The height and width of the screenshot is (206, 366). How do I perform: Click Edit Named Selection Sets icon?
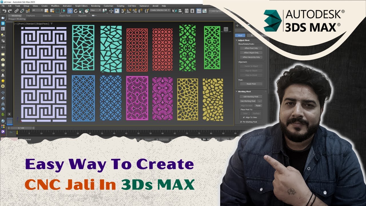147,11
